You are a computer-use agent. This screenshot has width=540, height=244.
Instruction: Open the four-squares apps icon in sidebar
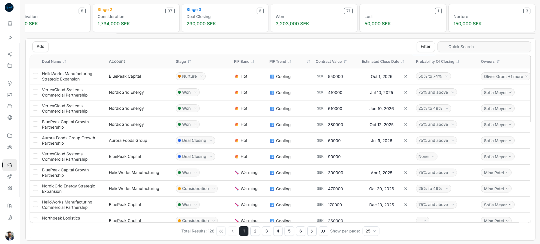(10, 188)
